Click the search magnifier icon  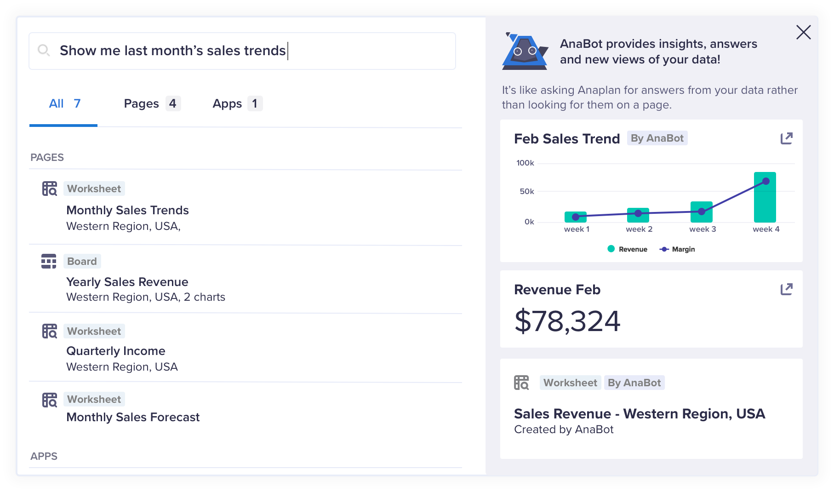pos(44,50)
